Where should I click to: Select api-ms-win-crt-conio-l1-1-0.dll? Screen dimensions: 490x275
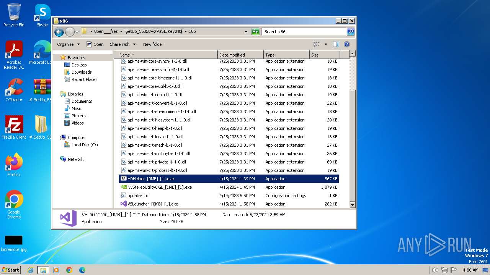[229, 95]
